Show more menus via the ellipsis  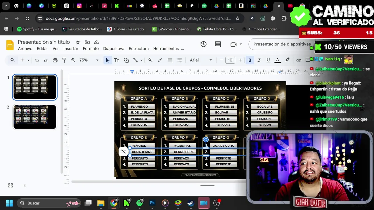183,49
